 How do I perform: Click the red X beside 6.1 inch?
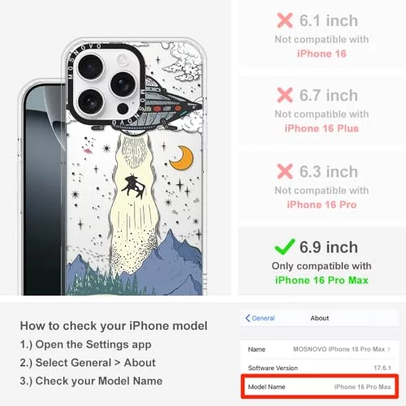[x=285, y=20]
